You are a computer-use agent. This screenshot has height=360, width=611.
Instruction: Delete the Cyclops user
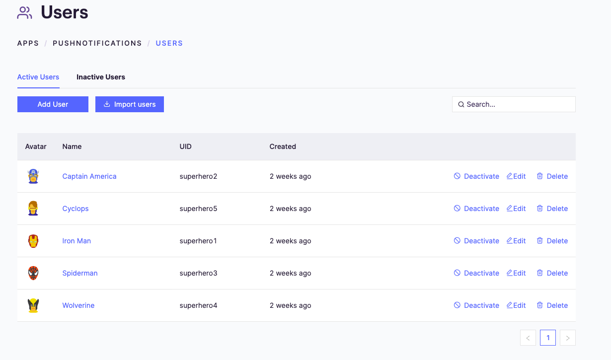552,209
